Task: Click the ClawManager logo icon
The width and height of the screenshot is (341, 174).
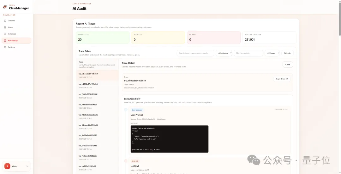Action: (5, 7)
